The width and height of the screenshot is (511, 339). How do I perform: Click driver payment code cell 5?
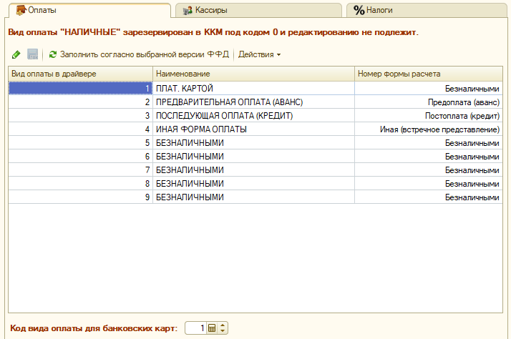click(x=80, y=142)
